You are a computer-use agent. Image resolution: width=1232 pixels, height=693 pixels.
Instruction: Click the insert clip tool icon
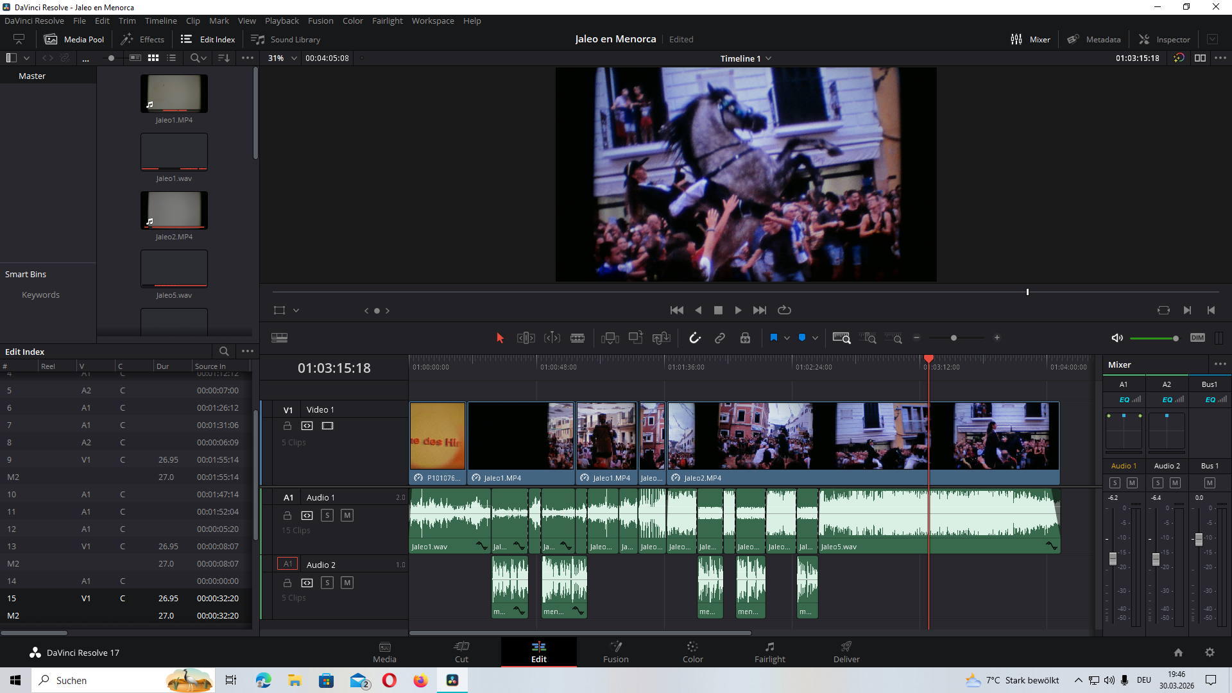[610, 338]
